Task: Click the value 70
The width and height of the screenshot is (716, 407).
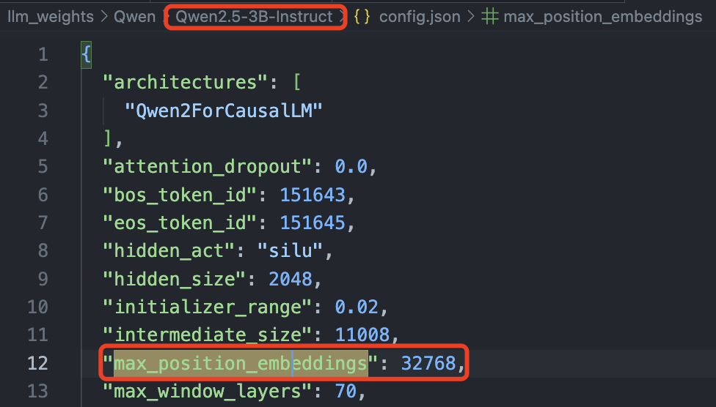Action: [x=346, y=392]
